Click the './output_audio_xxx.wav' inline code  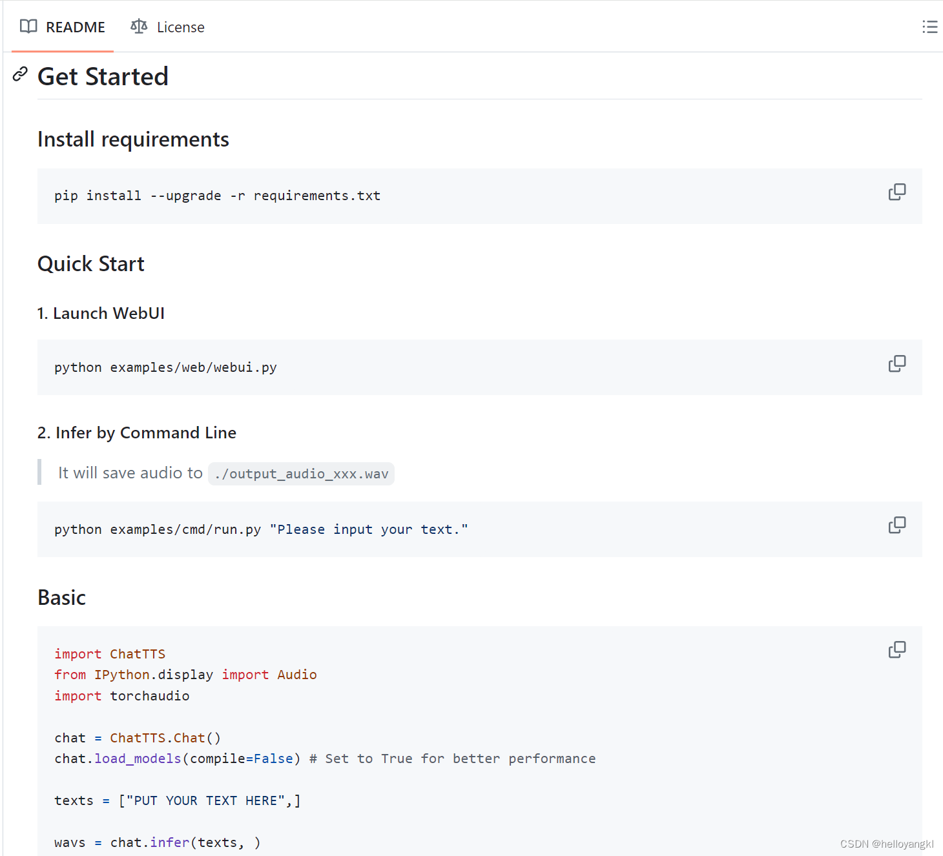[301, 474]
